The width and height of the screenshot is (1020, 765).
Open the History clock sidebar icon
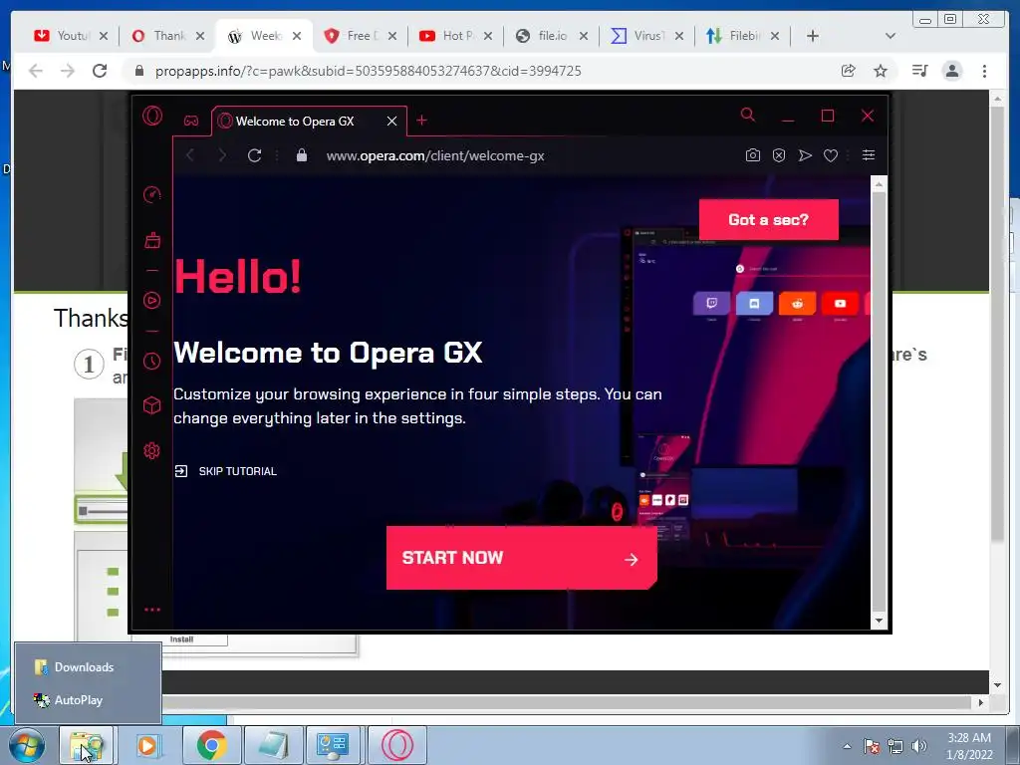[x=151, y=361]
